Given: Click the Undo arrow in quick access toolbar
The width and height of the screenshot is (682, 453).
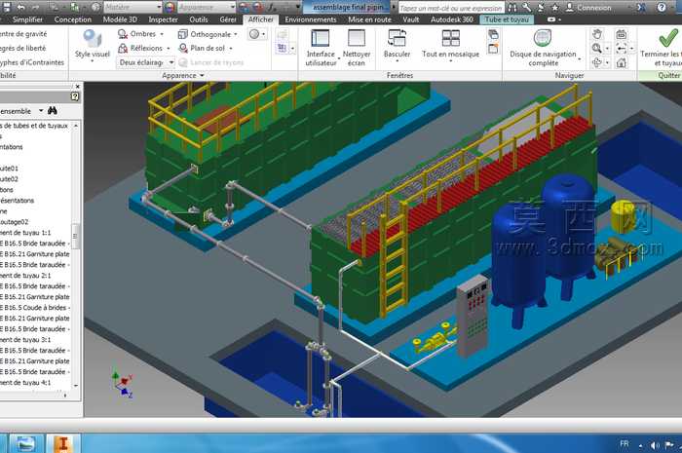Looking at the screenshot, I should click(x=21, y=7).
